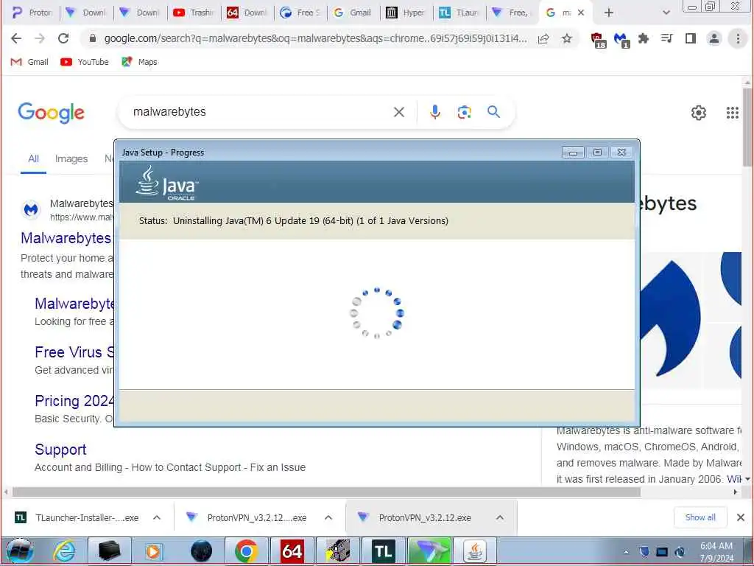The image size is (754, 566).
Task: Switch to the YouTube Trashing tab
Action: pos(194,13)
